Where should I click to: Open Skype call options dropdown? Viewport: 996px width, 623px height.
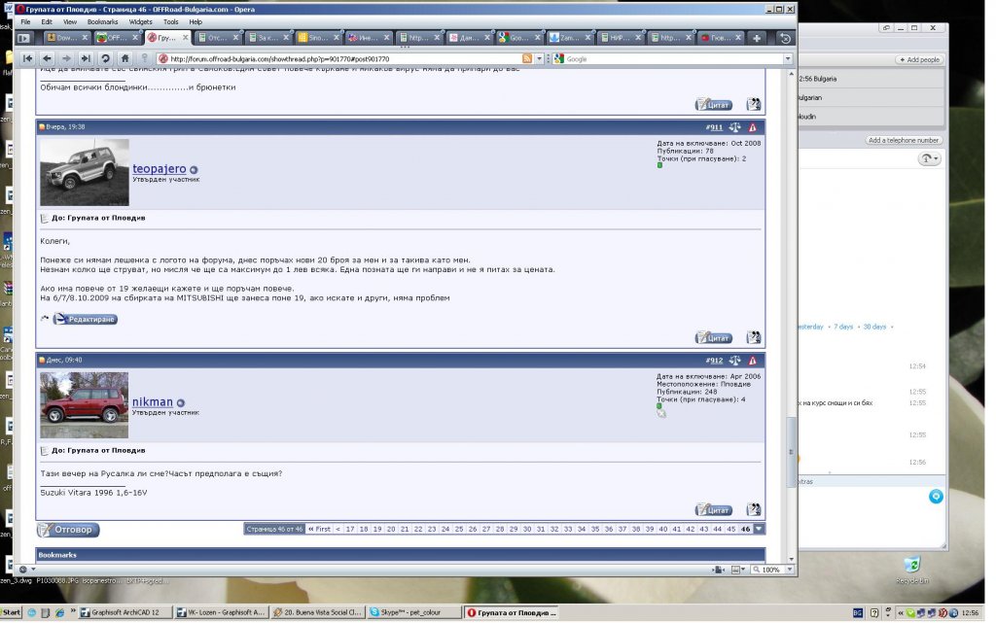(929, 158)
